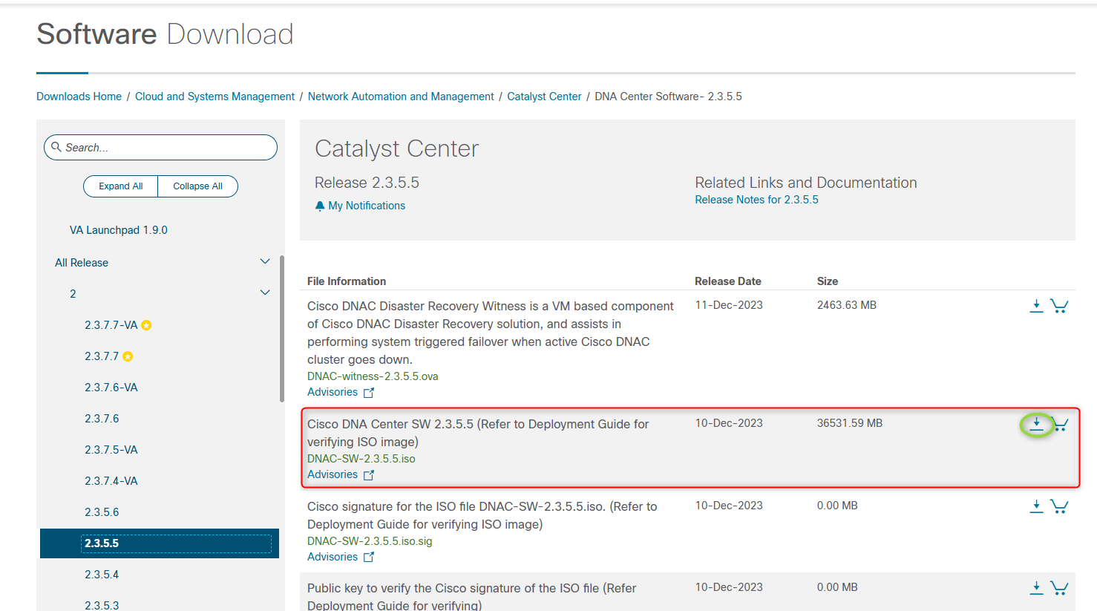The width and height of the screenshot is (1097, 611).
Task: Click the sidebar release list scrollbar
Action: click(x=282, y=329)
